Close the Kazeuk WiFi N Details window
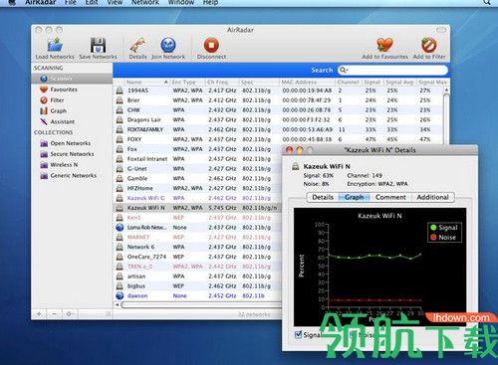 click(x=290, y=150)
